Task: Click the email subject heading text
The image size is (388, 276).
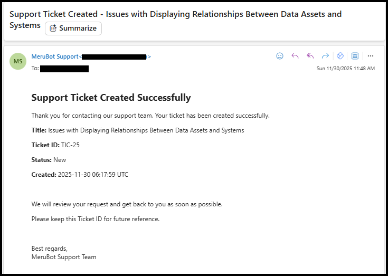Action: [175, 14]
